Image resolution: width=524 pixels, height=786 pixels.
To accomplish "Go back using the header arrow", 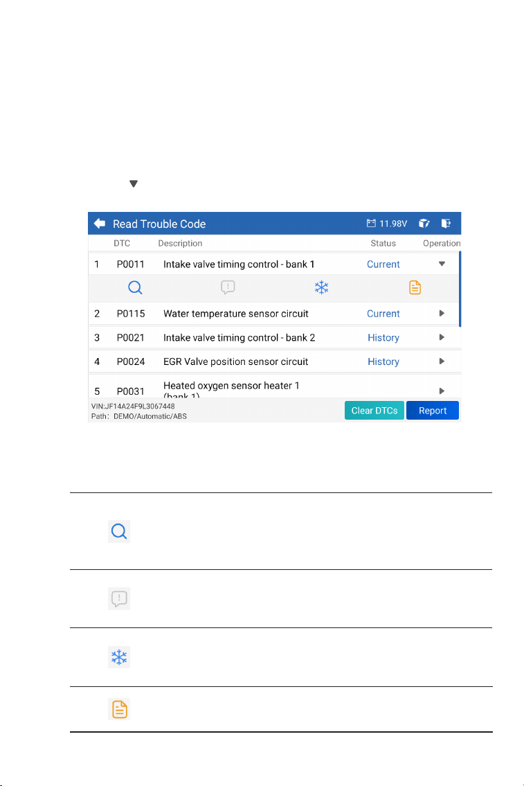I will (100, 224).
